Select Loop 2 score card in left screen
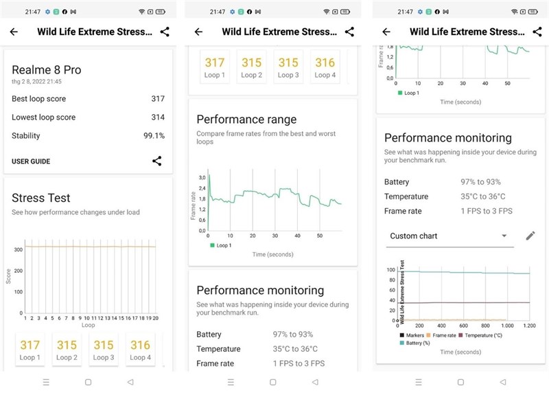The width and height of the screenshot is (549, 393). [x=67, y=350]
